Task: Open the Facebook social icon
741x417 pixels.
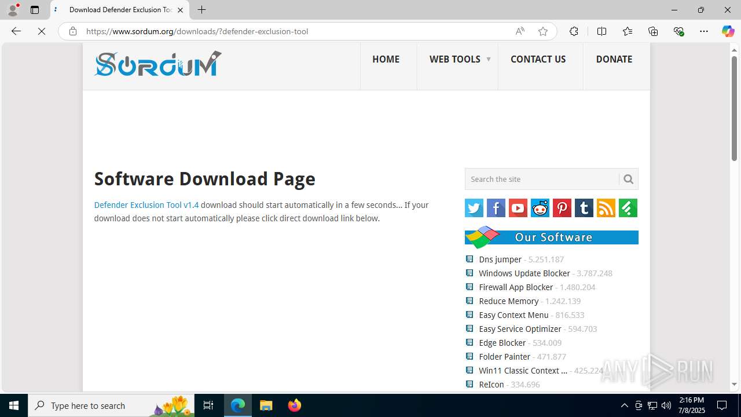Action: point(496,208)
